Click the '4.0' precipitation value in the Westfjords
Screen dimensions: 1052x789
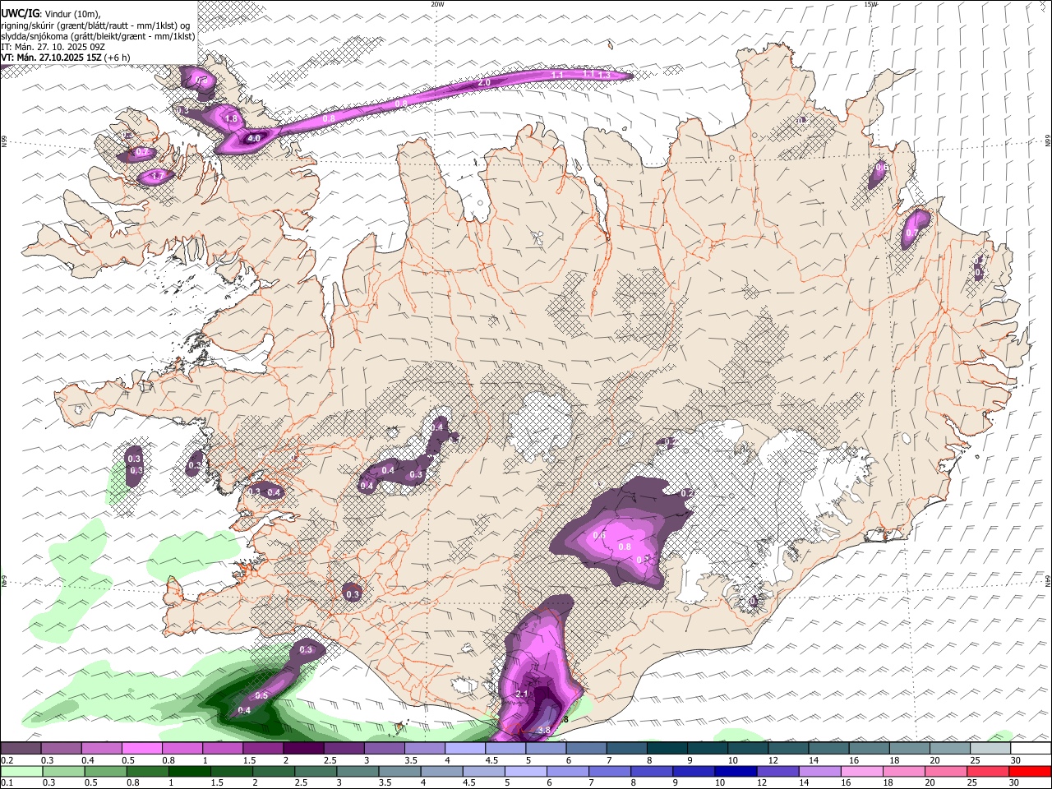254,139
